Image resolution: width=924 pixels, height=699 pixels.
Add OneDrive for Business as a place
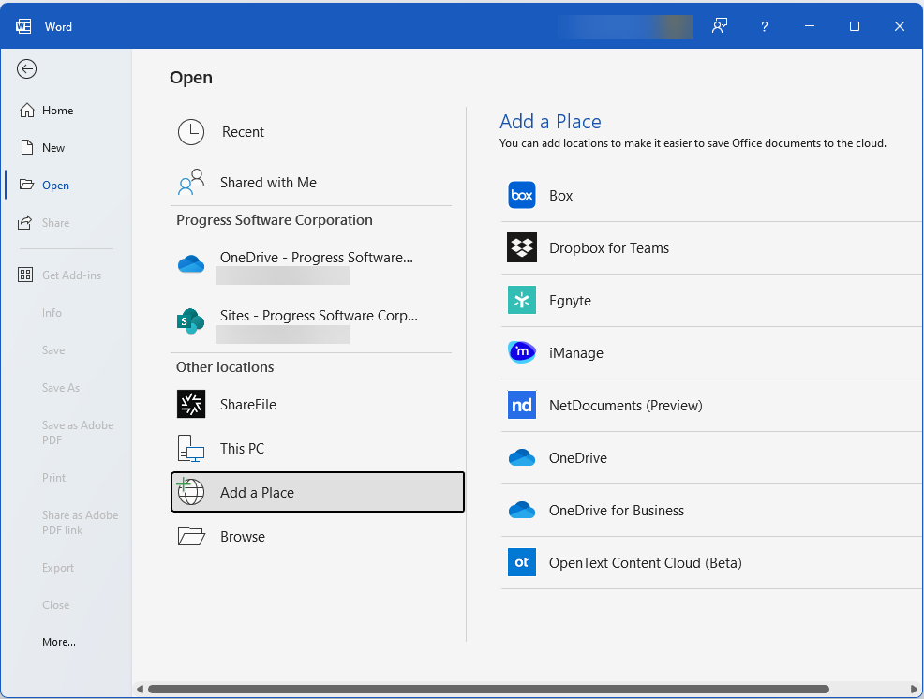[711, 510]
